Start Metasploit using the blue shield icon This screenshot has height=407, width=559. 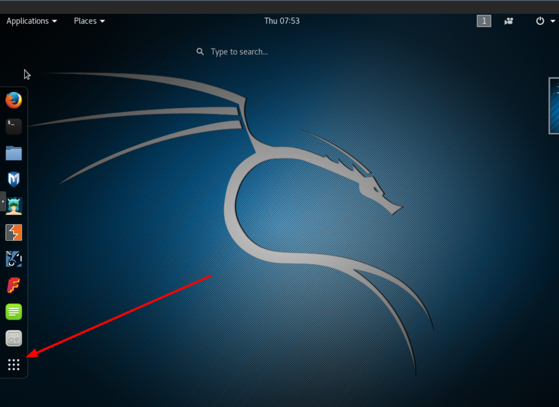14,179
